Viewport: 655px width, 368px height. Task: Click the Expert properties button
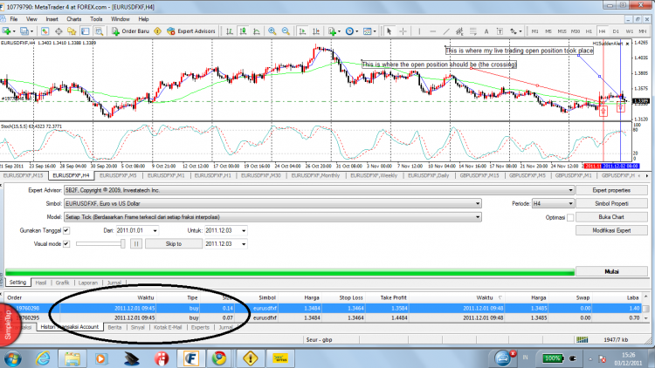click(611, 190)
